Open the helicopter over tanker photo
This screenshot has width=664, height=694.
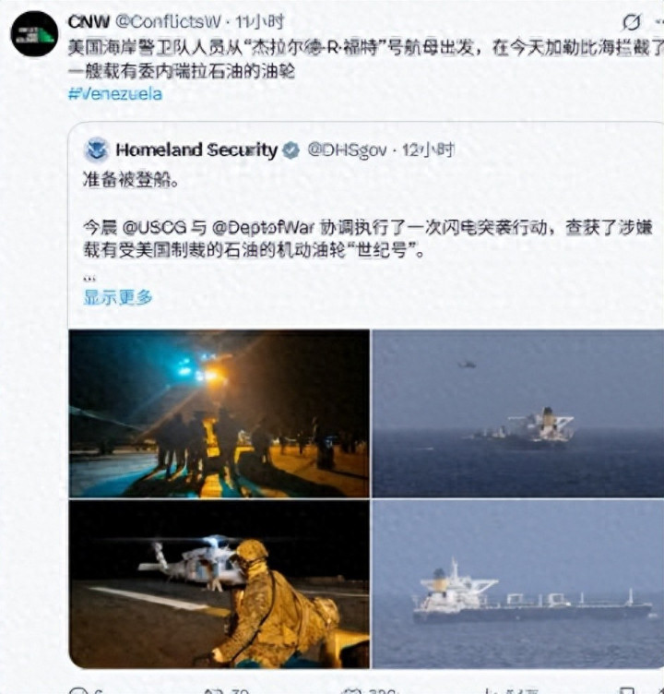point(518,413)
